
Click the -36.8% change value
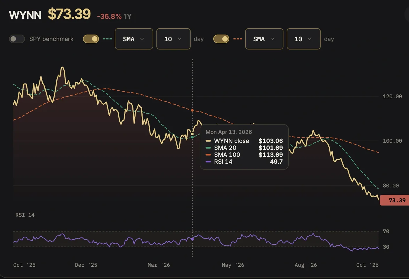click(x=109, y=16)
